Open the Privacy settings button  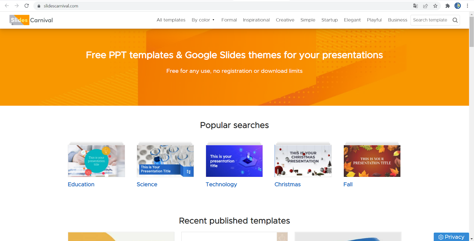(451, 237)
